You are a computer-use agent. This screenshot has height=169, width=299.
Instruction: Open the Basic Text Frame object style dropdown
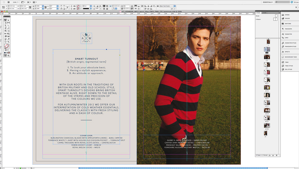167,6
